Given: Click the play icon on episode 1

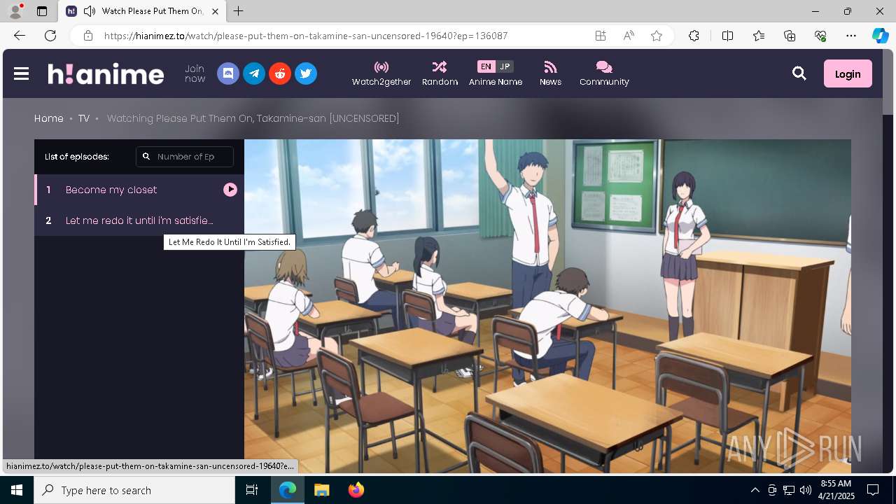Looking at the screenshot, I should pyautogui.click(x=230, y=190).
